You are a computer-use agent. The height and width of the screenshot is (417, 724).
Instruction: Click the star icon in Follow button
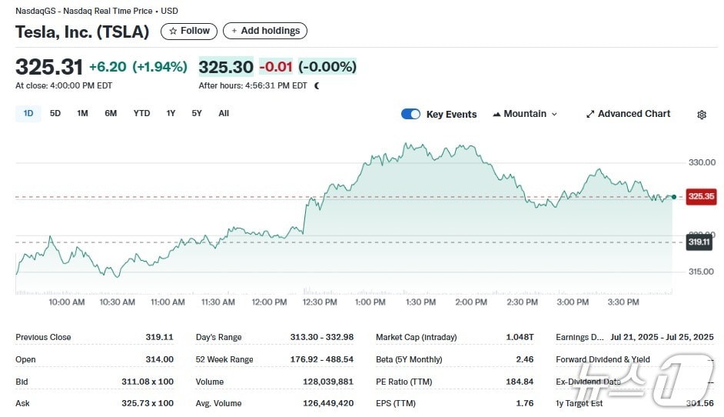pyautogui.click(x=174, y=31)
